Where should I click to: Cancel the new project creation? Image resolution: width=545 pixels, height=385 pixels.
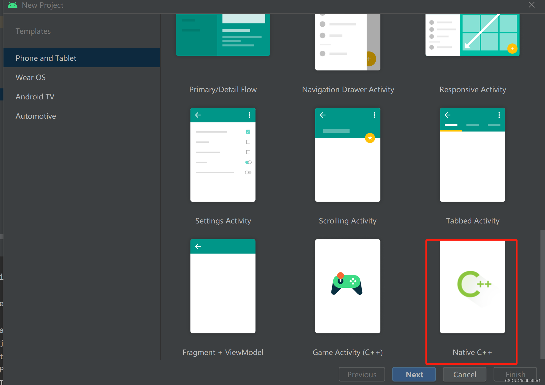click(464, 374)
